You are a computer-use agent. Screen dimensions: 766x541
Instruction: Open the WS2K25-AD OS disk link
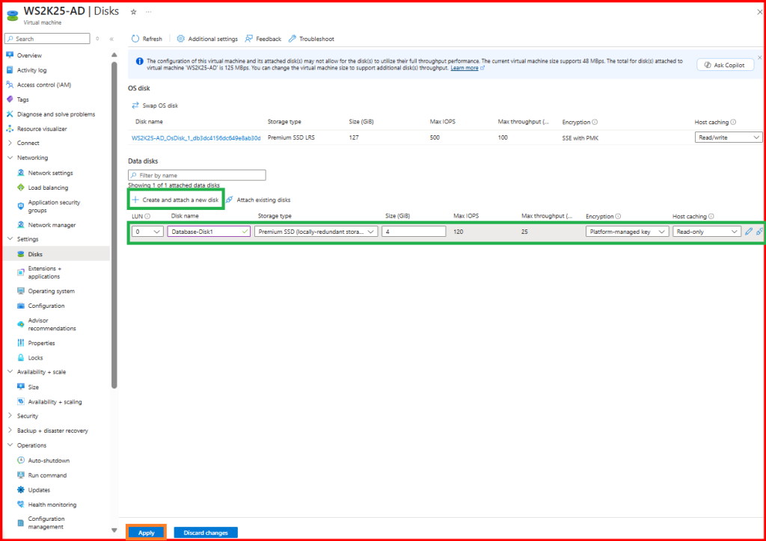(196, 137)
